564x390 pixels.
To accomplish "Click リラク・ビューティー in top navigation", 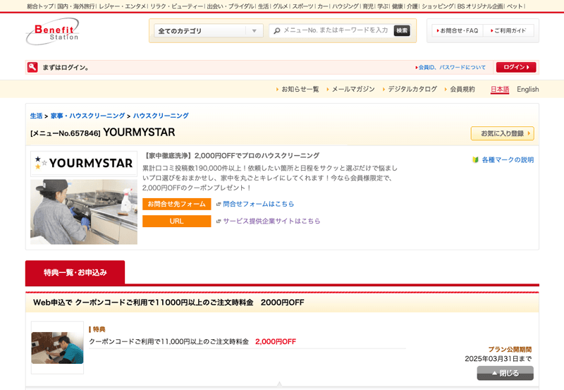I will pos(177,6).
